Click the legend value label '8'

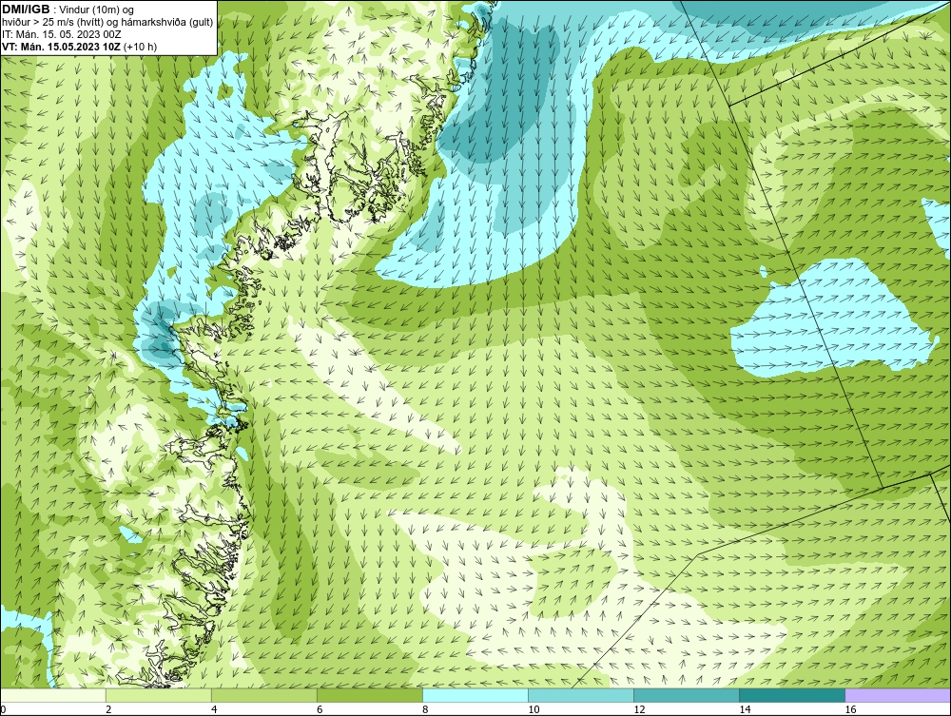pos(425,709)
